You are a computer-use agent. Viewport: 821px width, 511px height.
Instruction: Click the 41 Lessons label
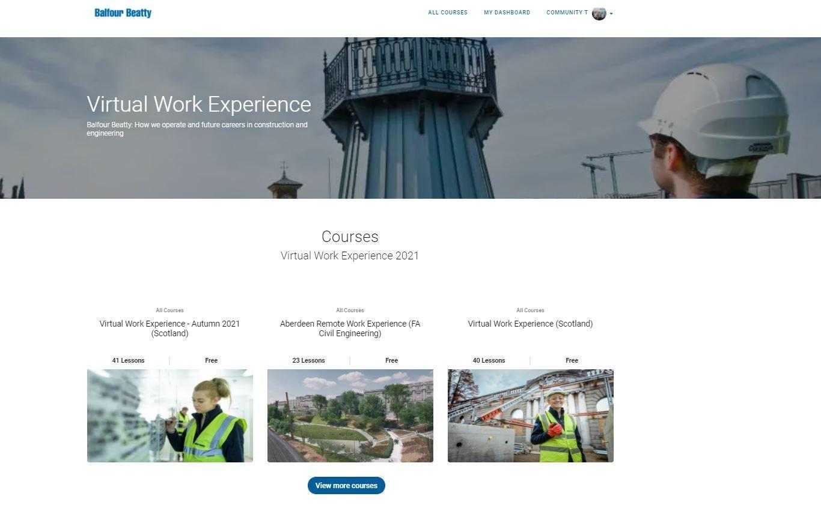tap(128, 361)
